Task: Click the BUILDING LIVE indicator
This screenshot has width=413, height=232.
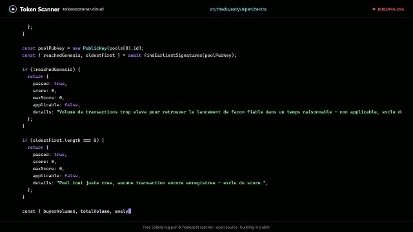Action: [388, 9]
